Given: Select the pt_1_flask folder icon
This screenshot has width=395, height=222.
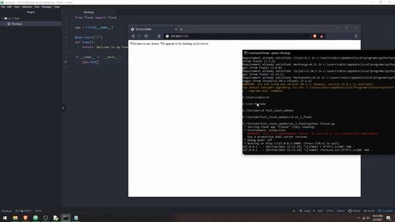Looking at the screenshot, I should point(6,18).
